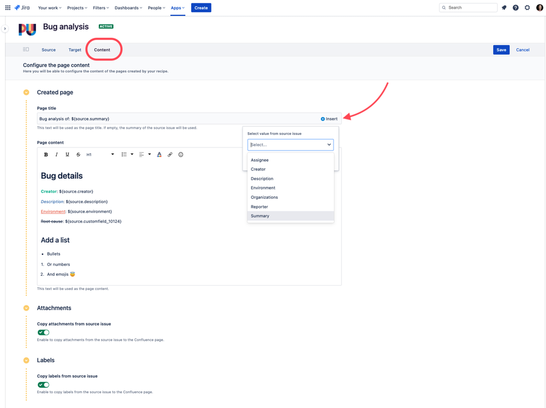Open the Projects menu
This screenshot has height=408, width=546.
(77, 8)
